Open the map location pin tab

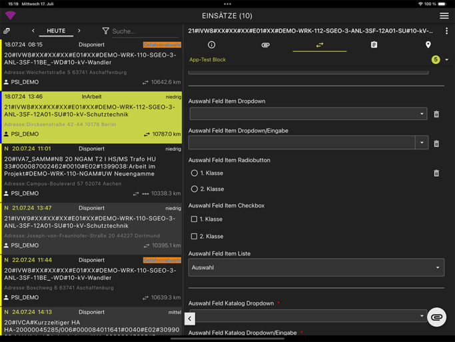tap(428, 45)
